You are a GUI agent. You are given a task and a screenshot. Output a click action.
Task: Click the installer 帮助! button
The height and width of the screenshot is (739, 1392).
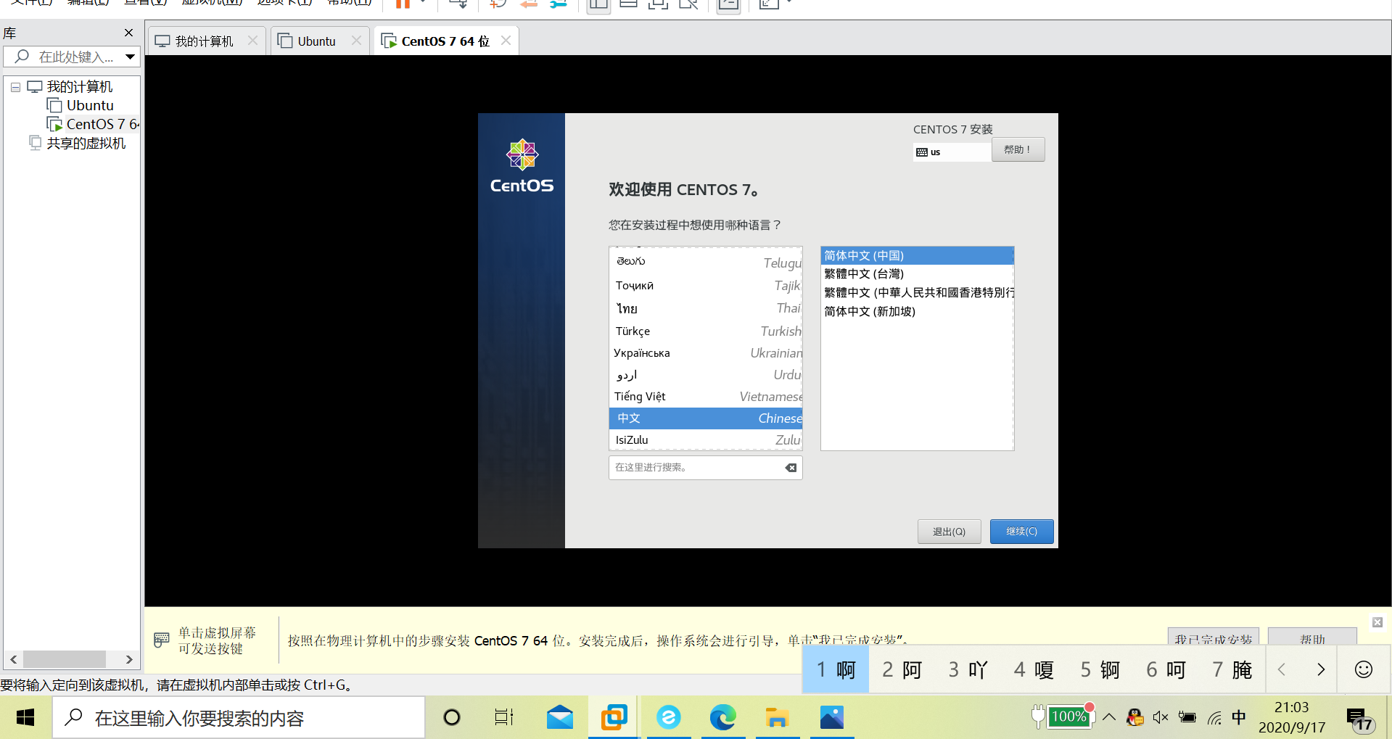[1018, 149]
